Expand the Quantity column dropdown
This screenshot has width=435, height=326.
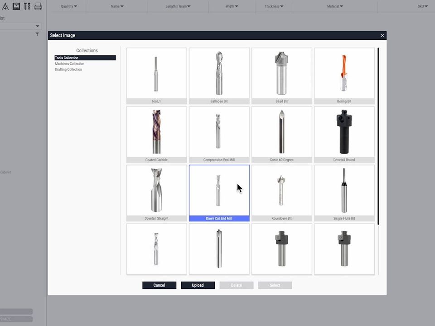click(x=69, y=6)
